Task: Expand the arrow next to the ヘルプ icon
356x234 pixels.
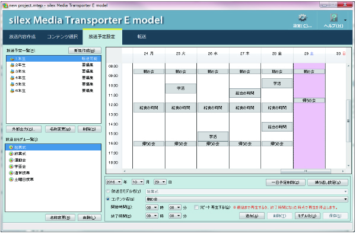Action: pyautogui.click(x=345, y=20)
